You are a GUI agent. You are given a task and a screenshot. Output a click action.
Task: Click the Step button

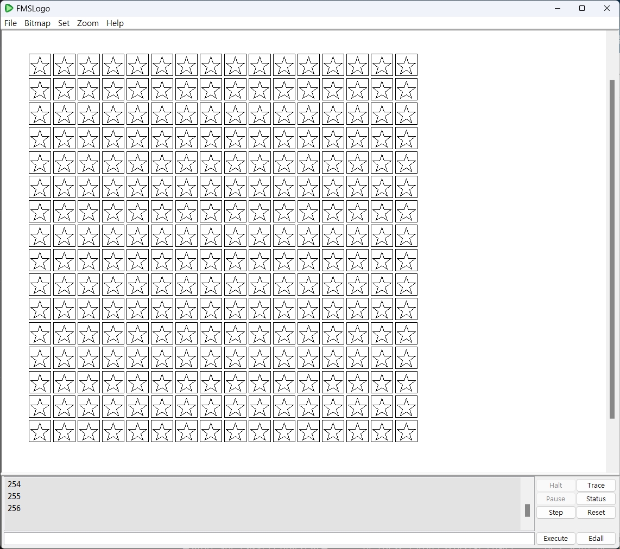coord(555,512)
